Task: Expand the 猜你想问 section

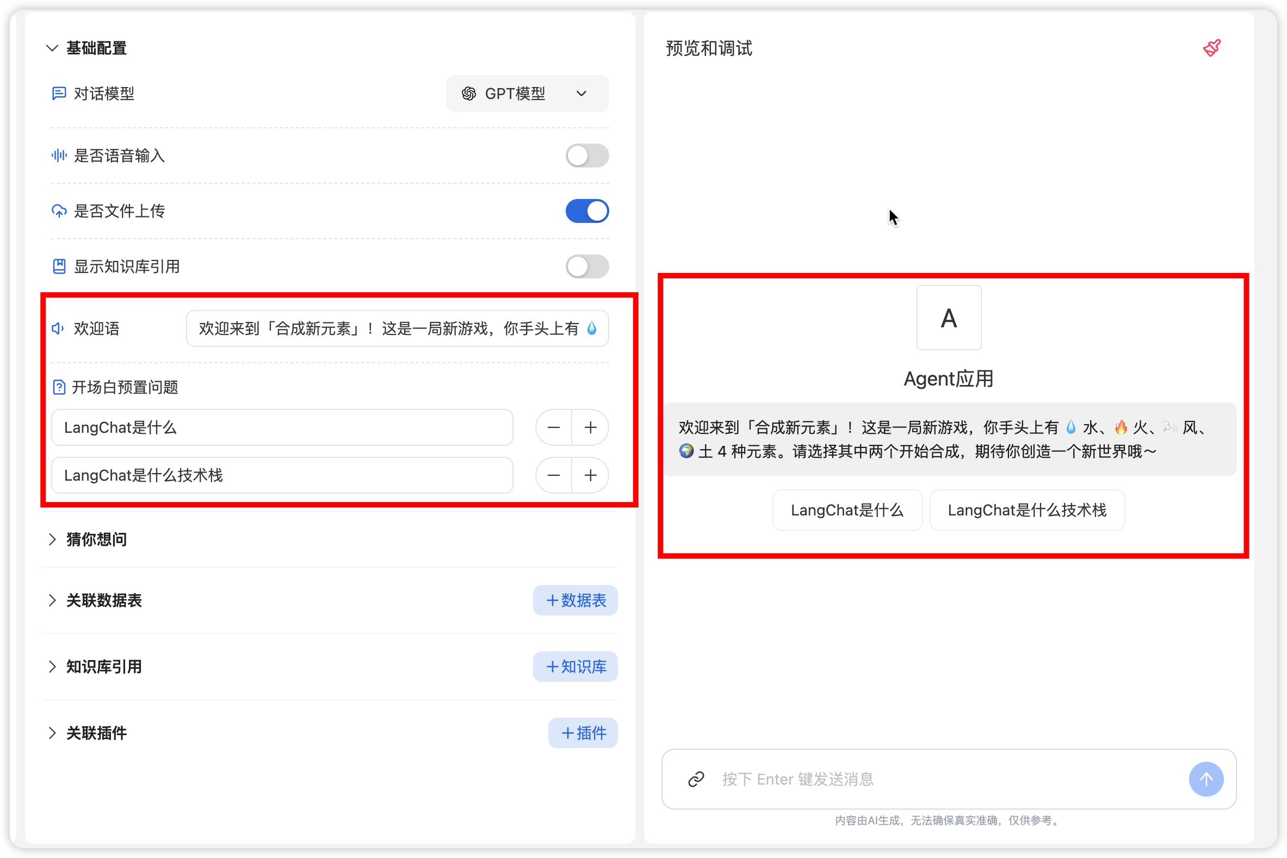Action: [52, 539]
